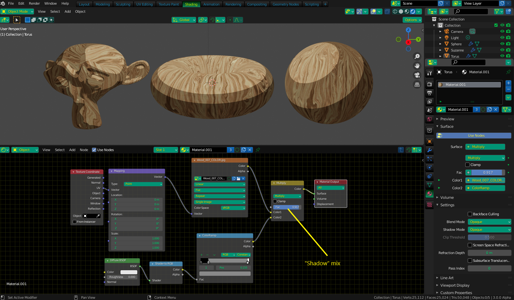This screenshot has width=514, height=300.
Task: Open the node editor Node menu
Action: coord(84,150)
